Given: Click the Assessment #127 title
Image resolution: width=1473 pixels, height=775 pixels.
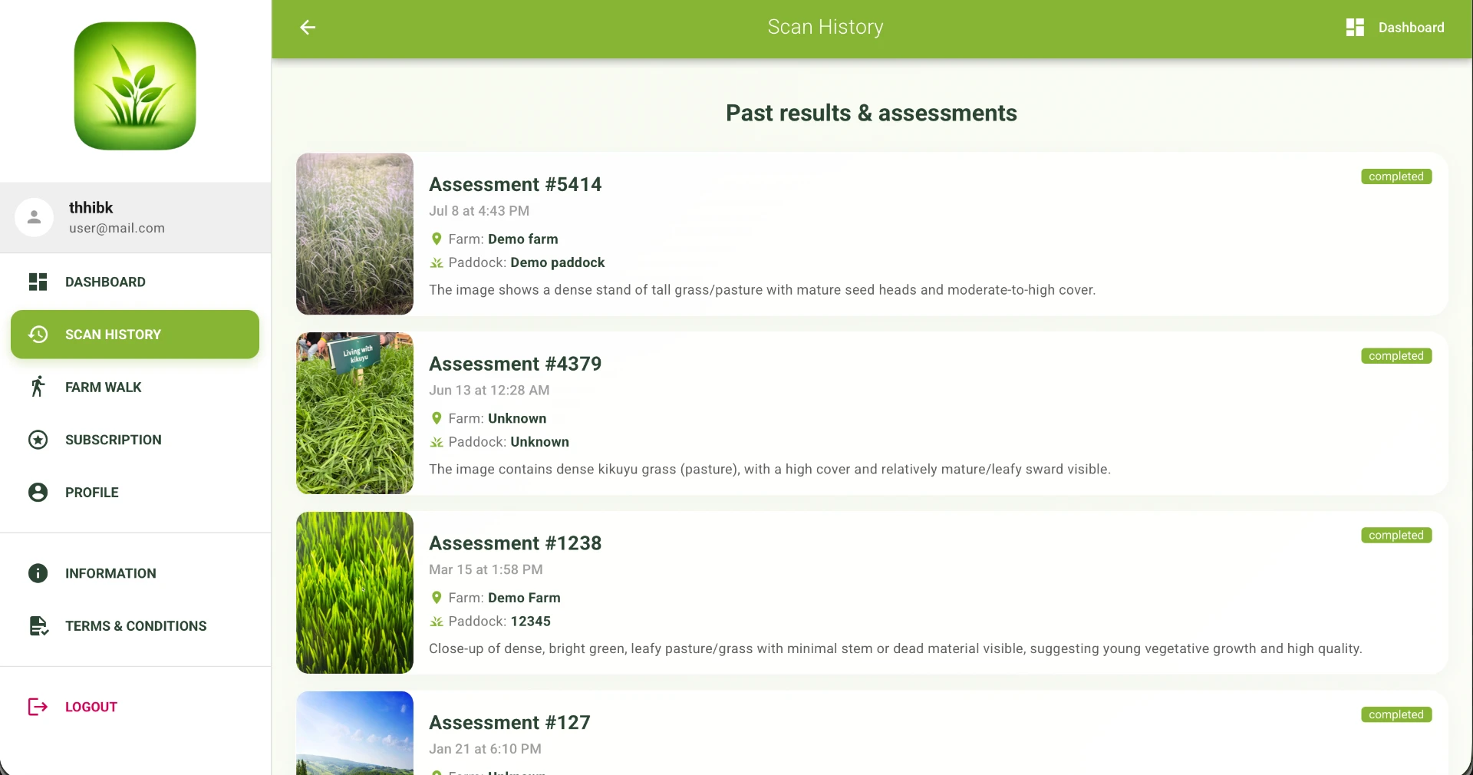Looking at the screenshot, I should [x=509, y=723].
